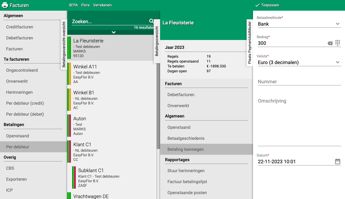The height and width of the screenshot is (199, 345).
Task: Click the Bedrag amount field
Action: click(292, 43)
